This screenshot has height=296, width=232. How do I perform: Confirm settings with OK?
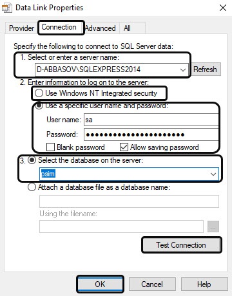(100, 284)
